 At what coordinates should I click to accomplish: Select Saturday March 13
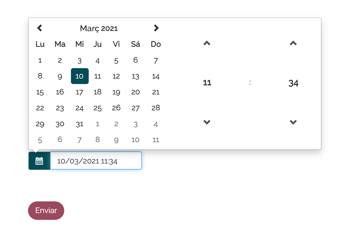pyautogui.click(x=135, y=76)
